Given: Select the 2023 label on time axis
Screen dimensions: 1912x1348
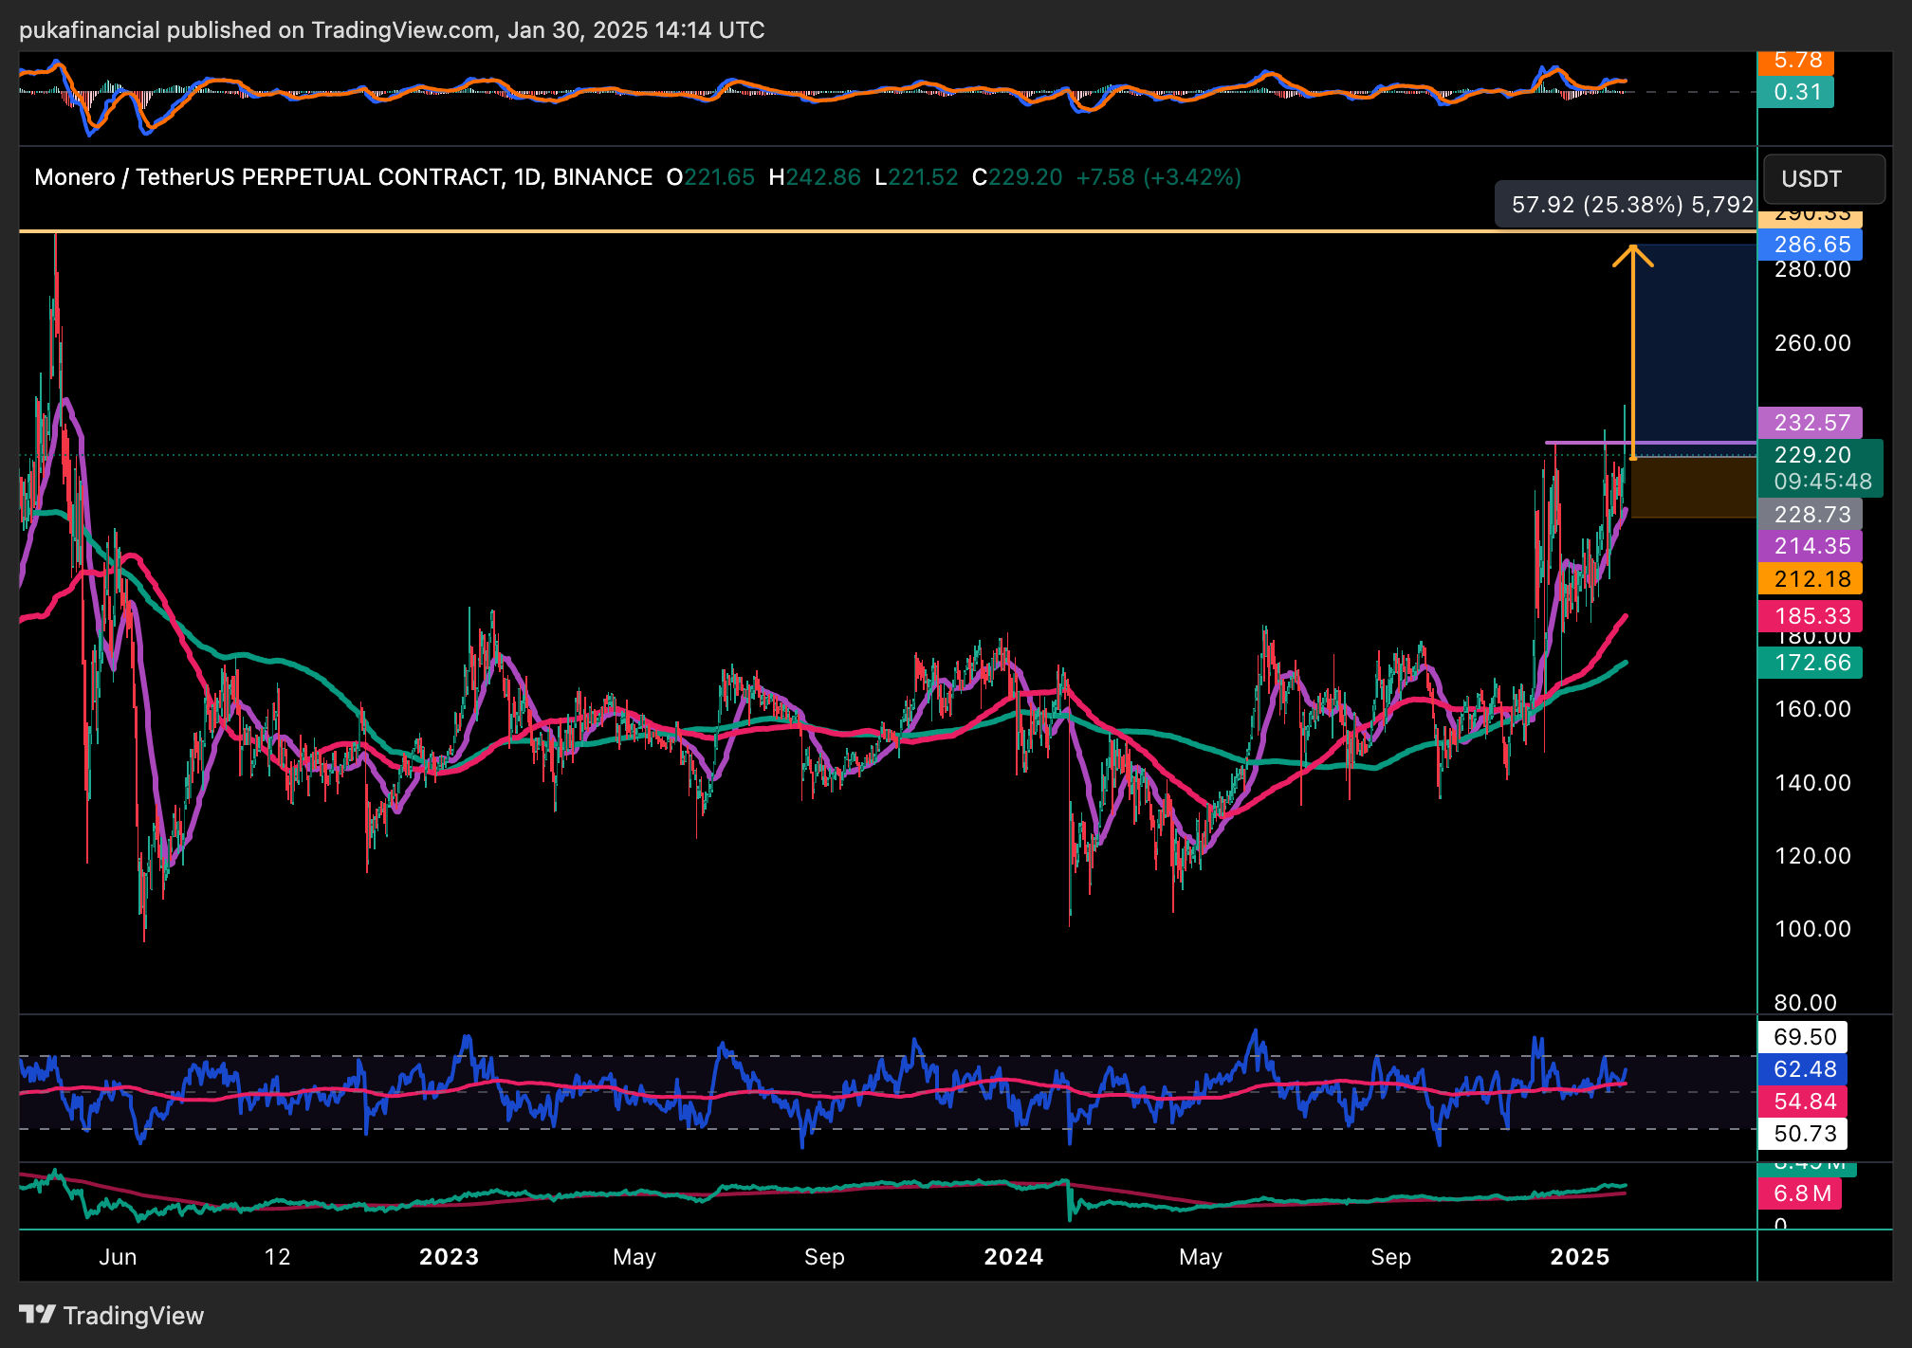Looking at the screenshot, I should point(449,1257).
